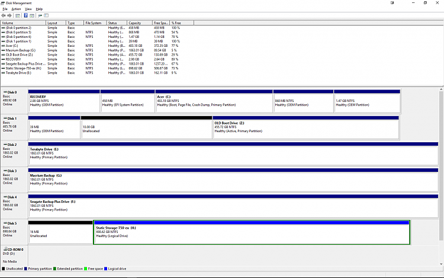Screen dimensions: 444x278
Task: Click the Show/Hide Console Tree toolbar icon
Action: tap(18, 15)
